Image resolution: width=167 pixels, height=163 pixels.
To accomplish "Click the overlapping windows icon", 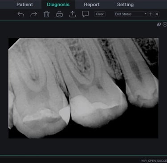I will pos(159,24).
